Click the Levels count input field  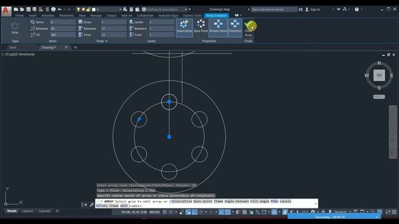point(161,22)
